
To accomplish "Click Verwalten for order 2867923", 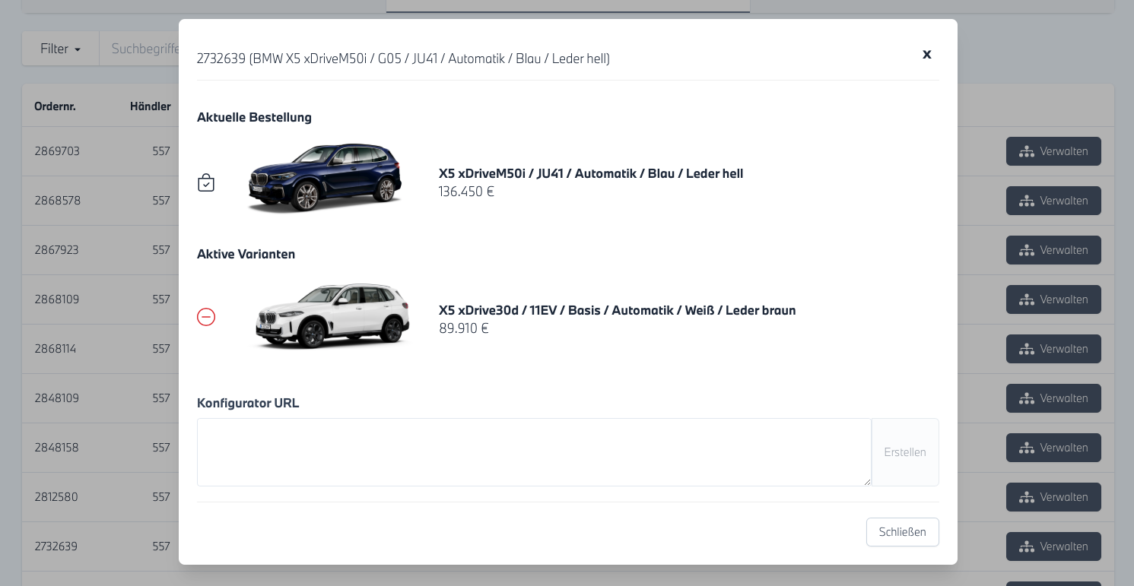I will click(1053, 250).
